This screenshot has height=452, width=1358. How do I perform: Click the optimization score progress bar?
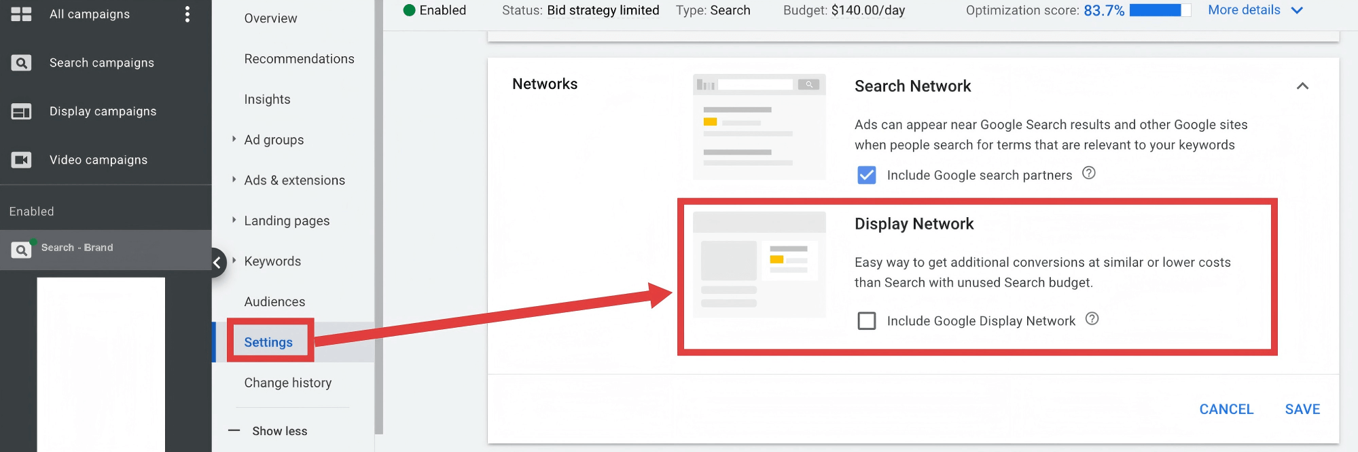(1160, 10)
